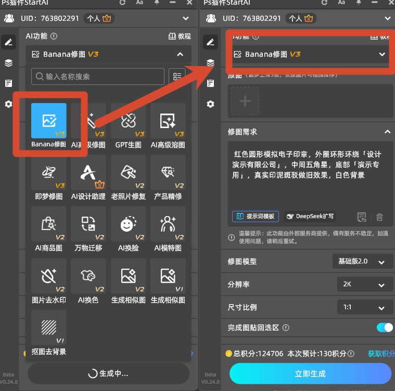Expand the account chevron in right panel
This screenshot has width=395, height=391.
[x=388, y=18]
